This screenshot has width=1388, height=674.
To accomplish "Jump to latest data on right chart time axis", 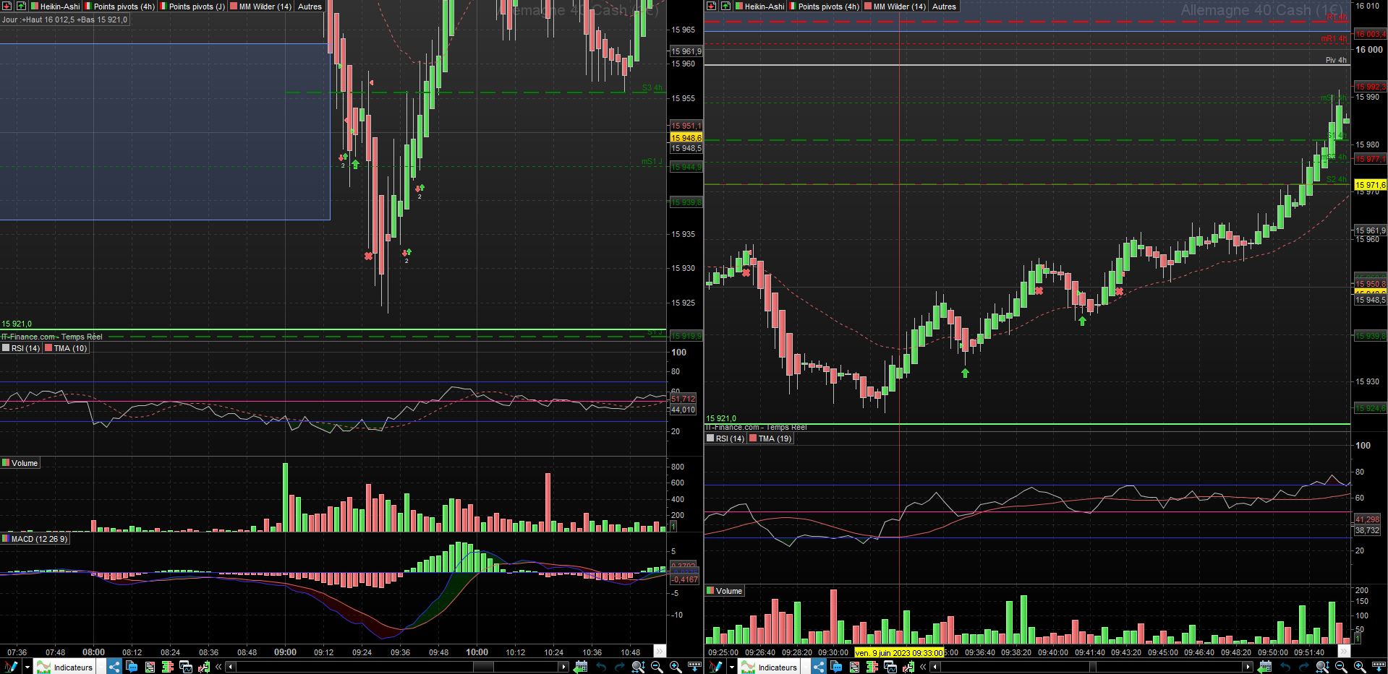I will click(1344, 652).
